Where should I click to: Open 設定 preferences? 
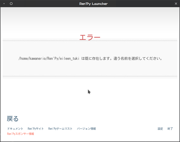(x=160, y=129)
